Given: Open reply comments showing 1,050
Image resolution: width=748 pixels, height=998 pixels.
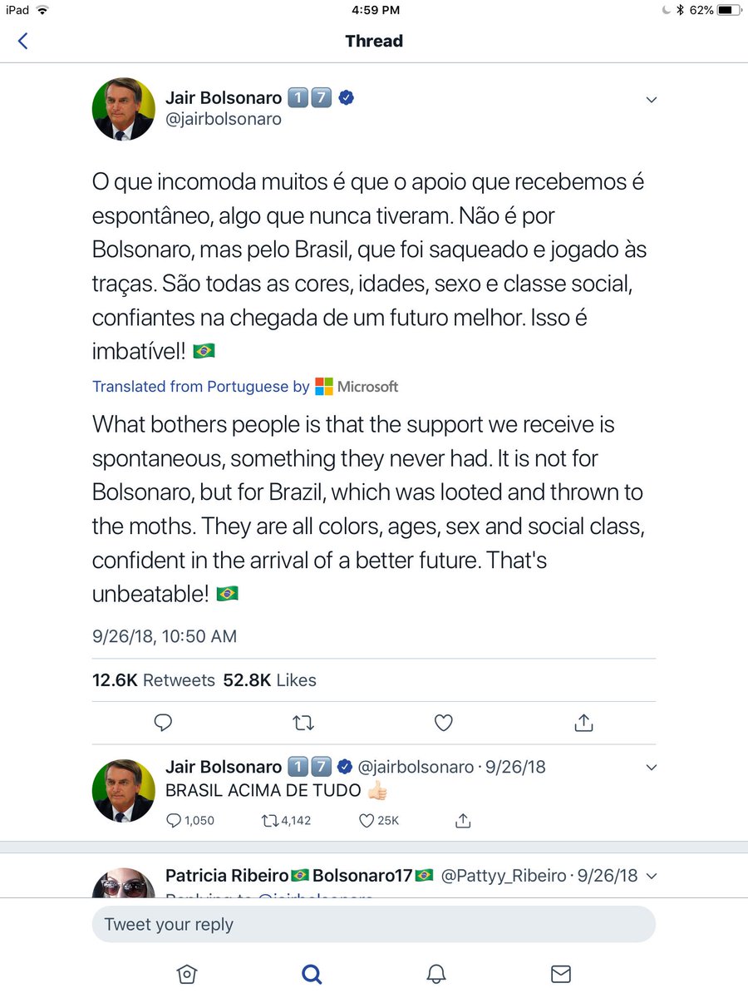Looking at the screenshot, I should (190, 820).
